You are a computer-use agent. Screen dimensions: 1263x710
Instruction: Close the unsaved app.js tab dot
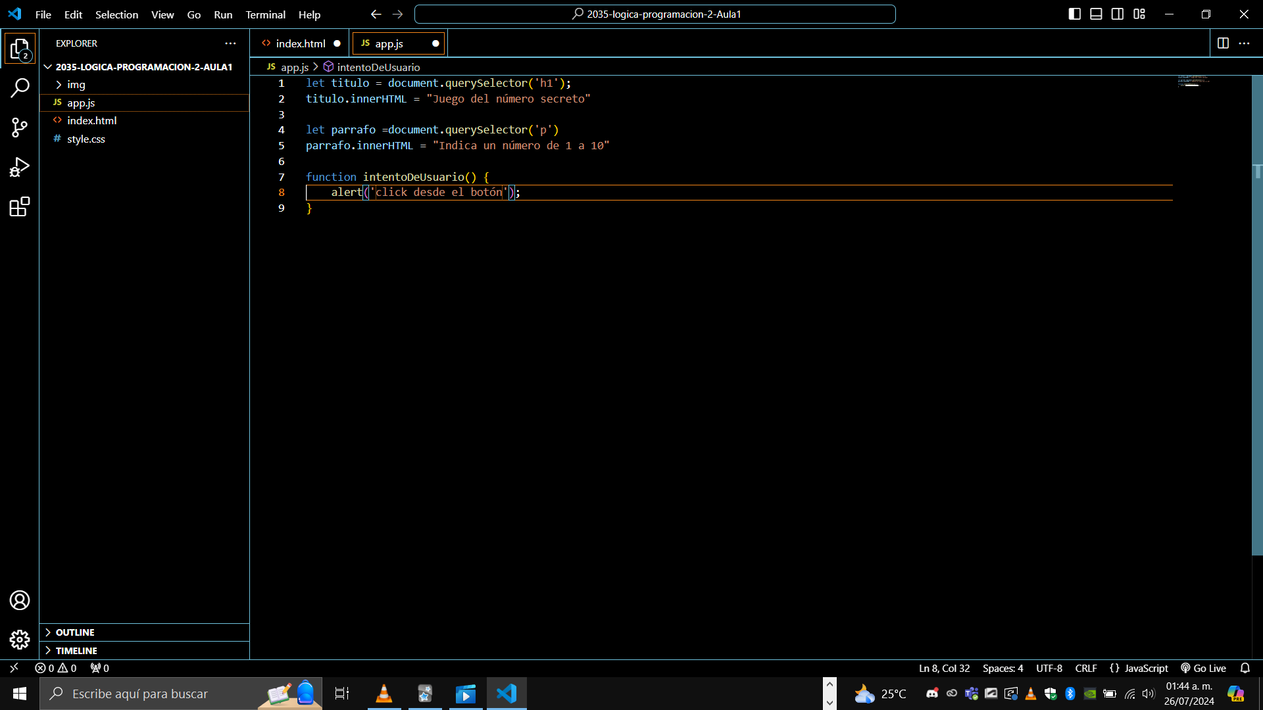[435, 43]
